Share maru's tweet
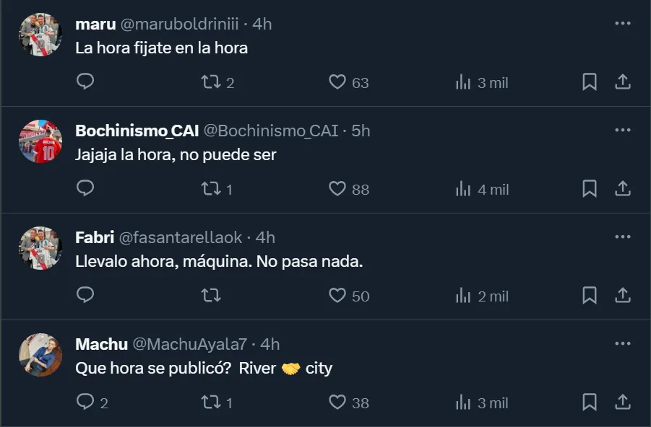Image resolution: width=651 pixels, height=427 pixels. (622, 82)
